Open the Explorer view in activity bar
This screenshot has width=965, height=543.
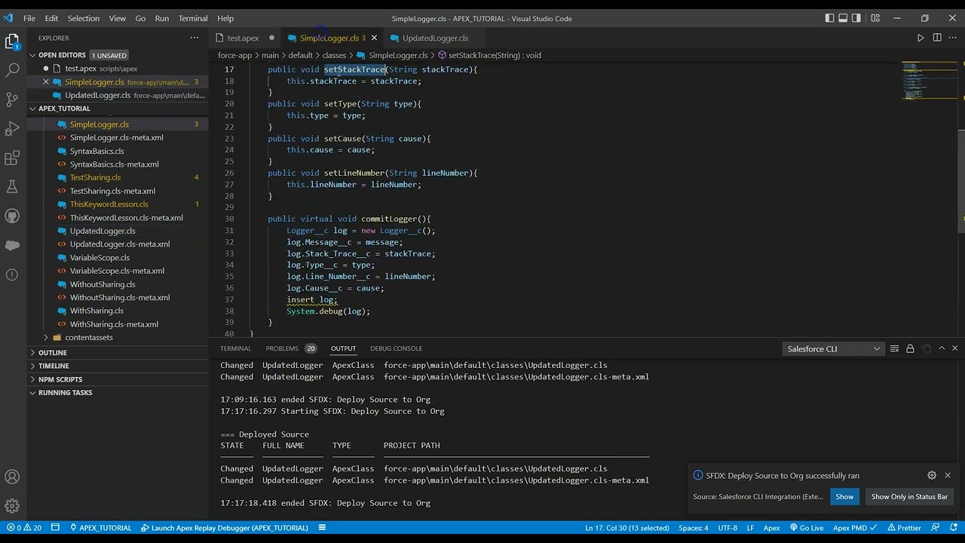point(12,41)
